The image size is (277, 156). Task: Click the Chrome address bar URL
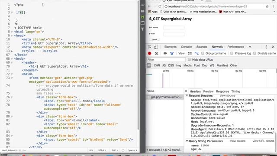(208, 6)
